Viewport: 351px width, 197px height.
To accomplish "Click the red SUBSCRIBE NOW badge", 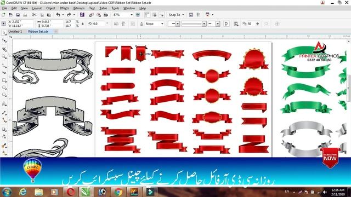I will 330,158.
